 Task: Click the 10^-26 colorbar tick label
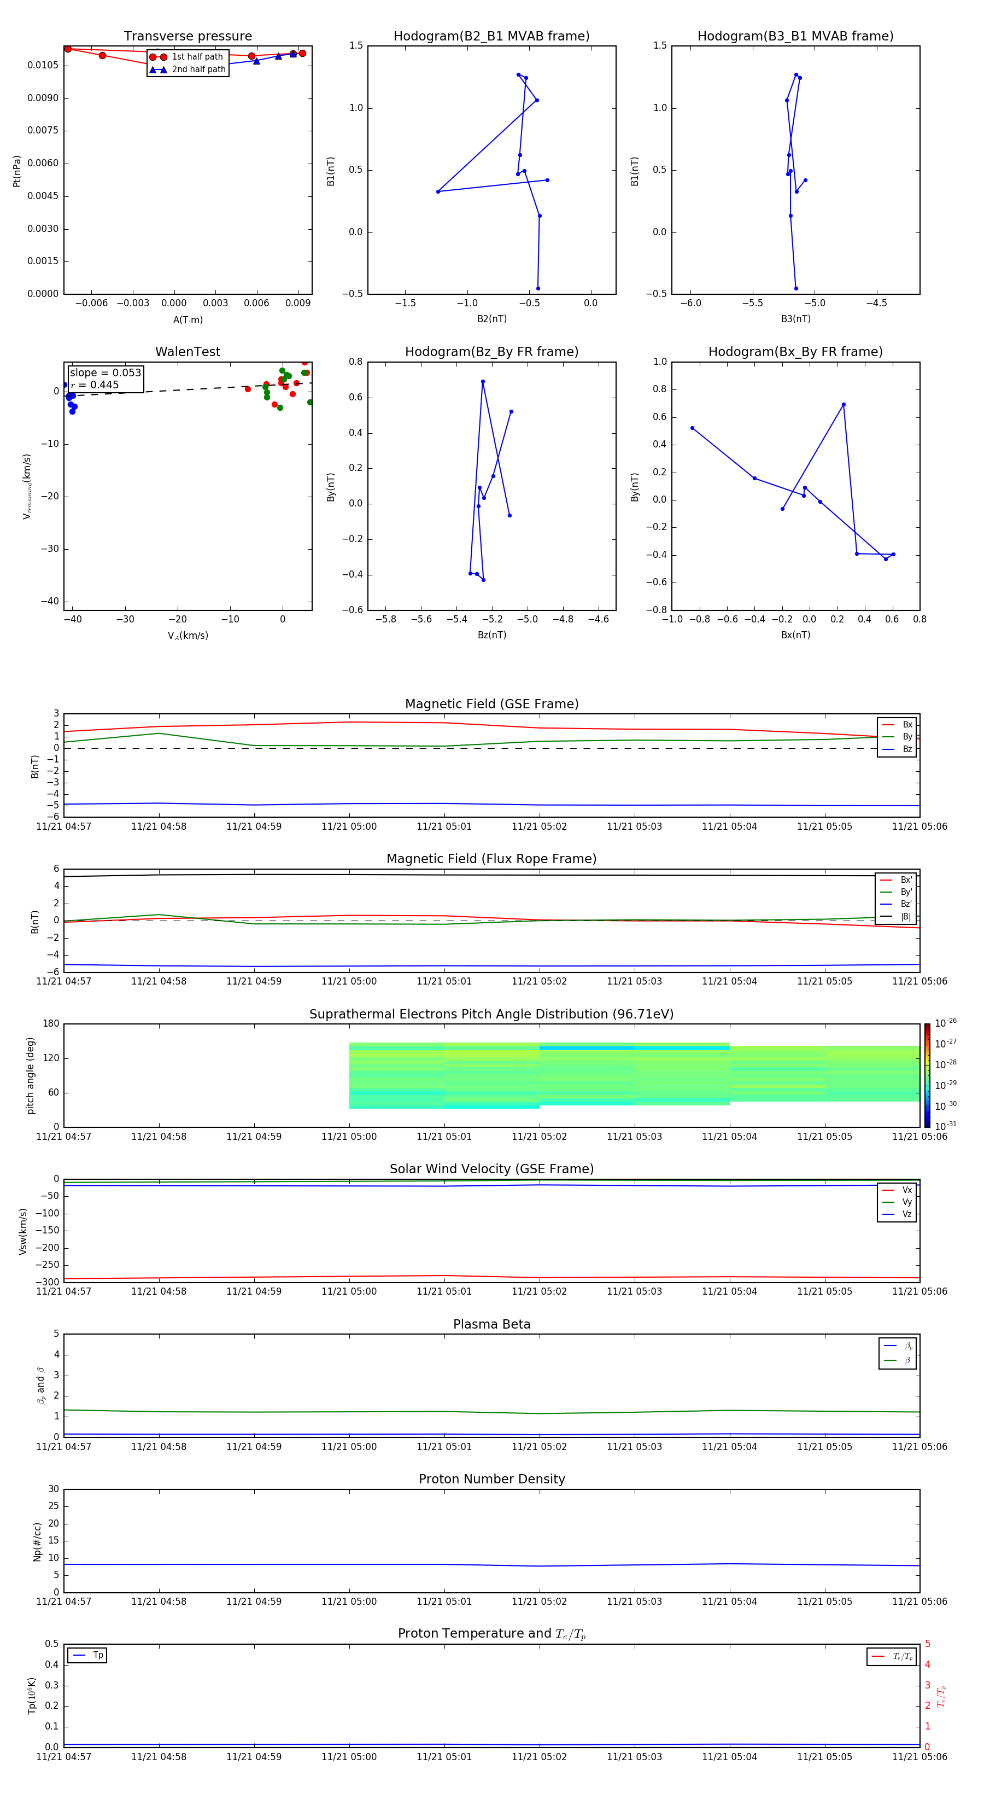pos(946,1023)
